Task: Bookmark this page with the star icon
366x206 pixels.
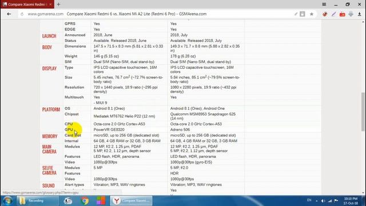Action: click(x=311, y=14)
